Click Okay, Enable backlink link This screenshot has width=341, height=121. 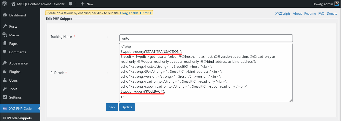[129, 13]
